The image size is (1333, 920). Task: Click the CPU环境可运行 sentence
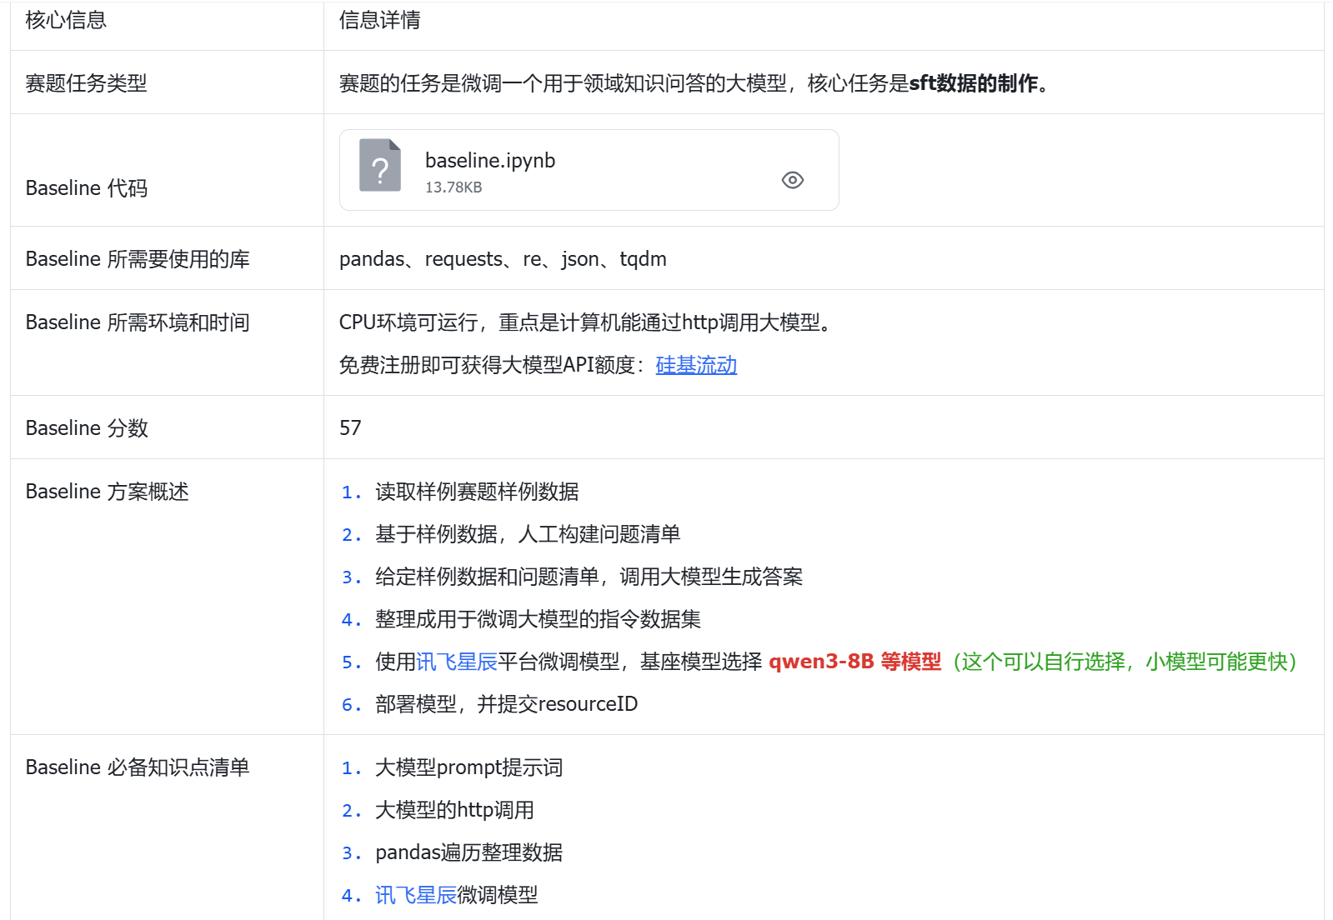(x=587, y=322)
